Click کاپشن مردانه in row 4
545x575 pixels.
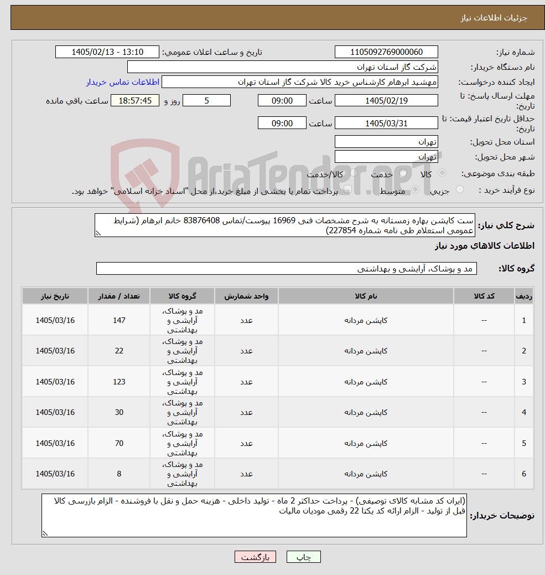click(366, 413)
